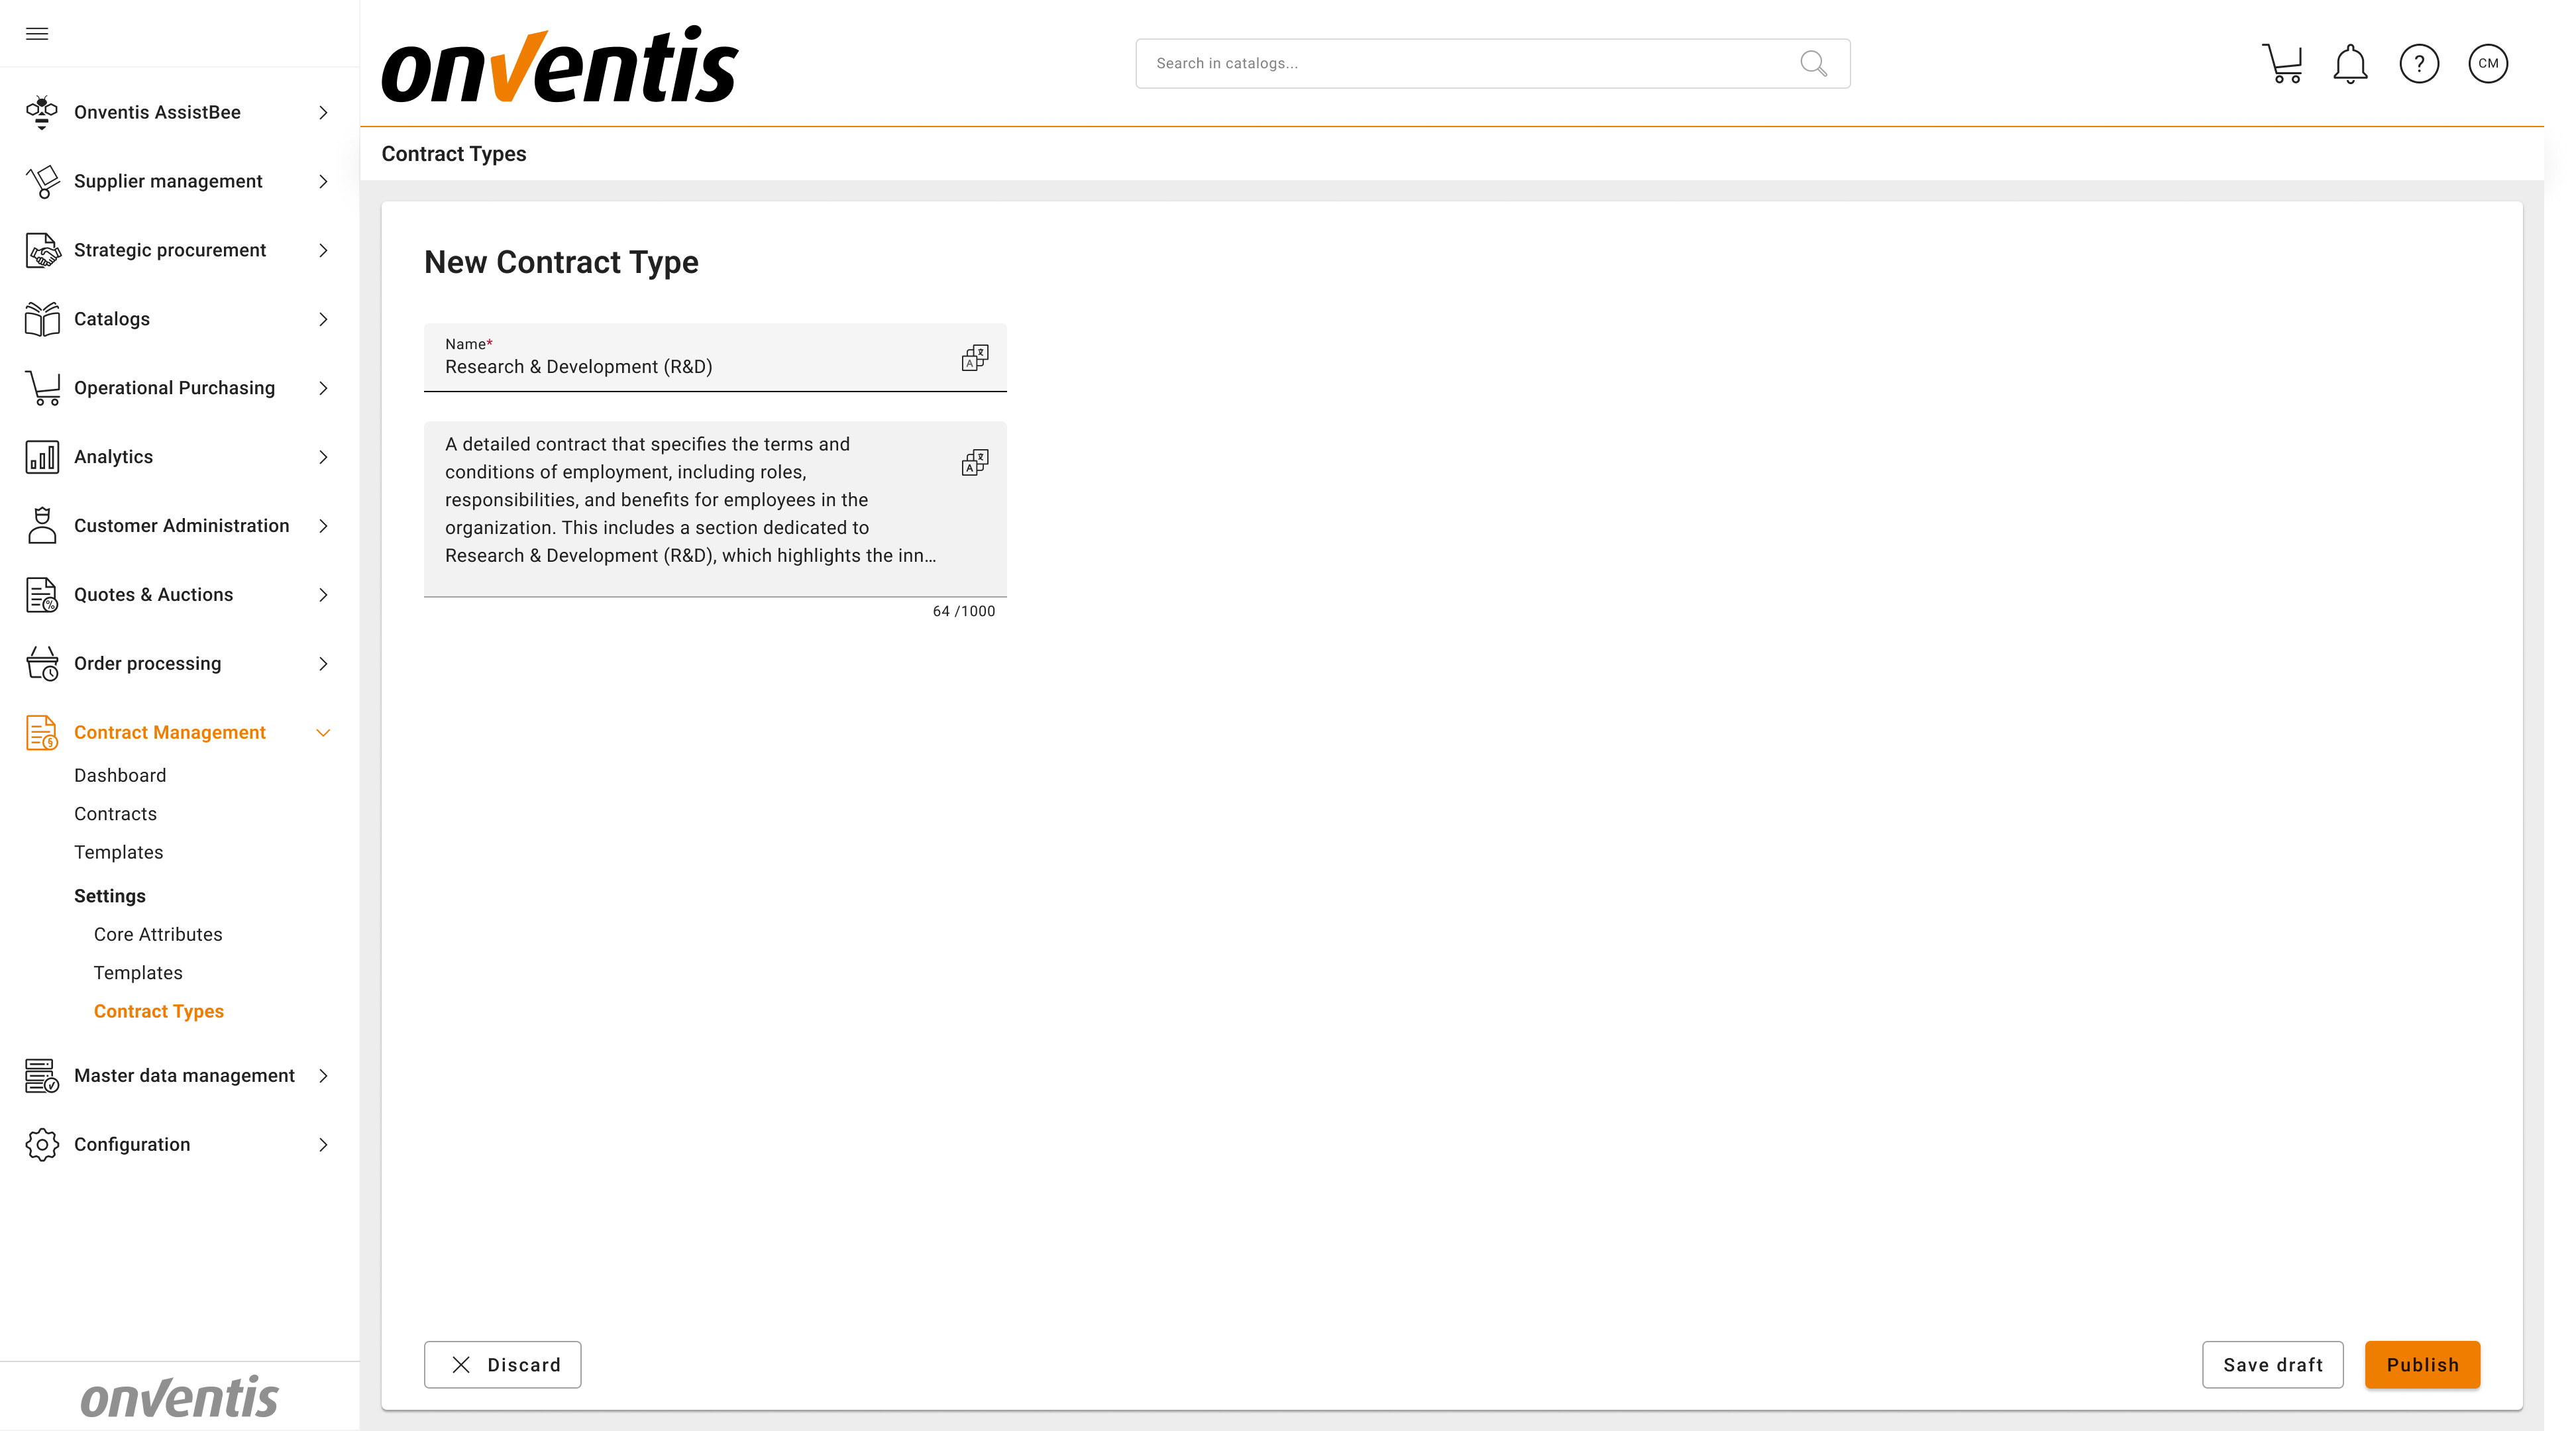Viewport: 2576px width, 1431px height.
Task: Click the translate icon in Name field
Action: point(975,358)
